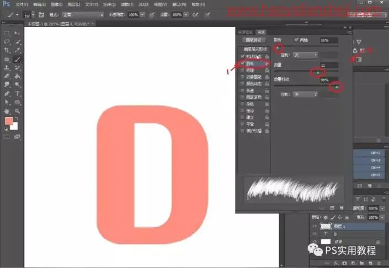This screenshot has width=389, height=268.
Task: Open the 图层(L) menu
Action: coord(74,4)
